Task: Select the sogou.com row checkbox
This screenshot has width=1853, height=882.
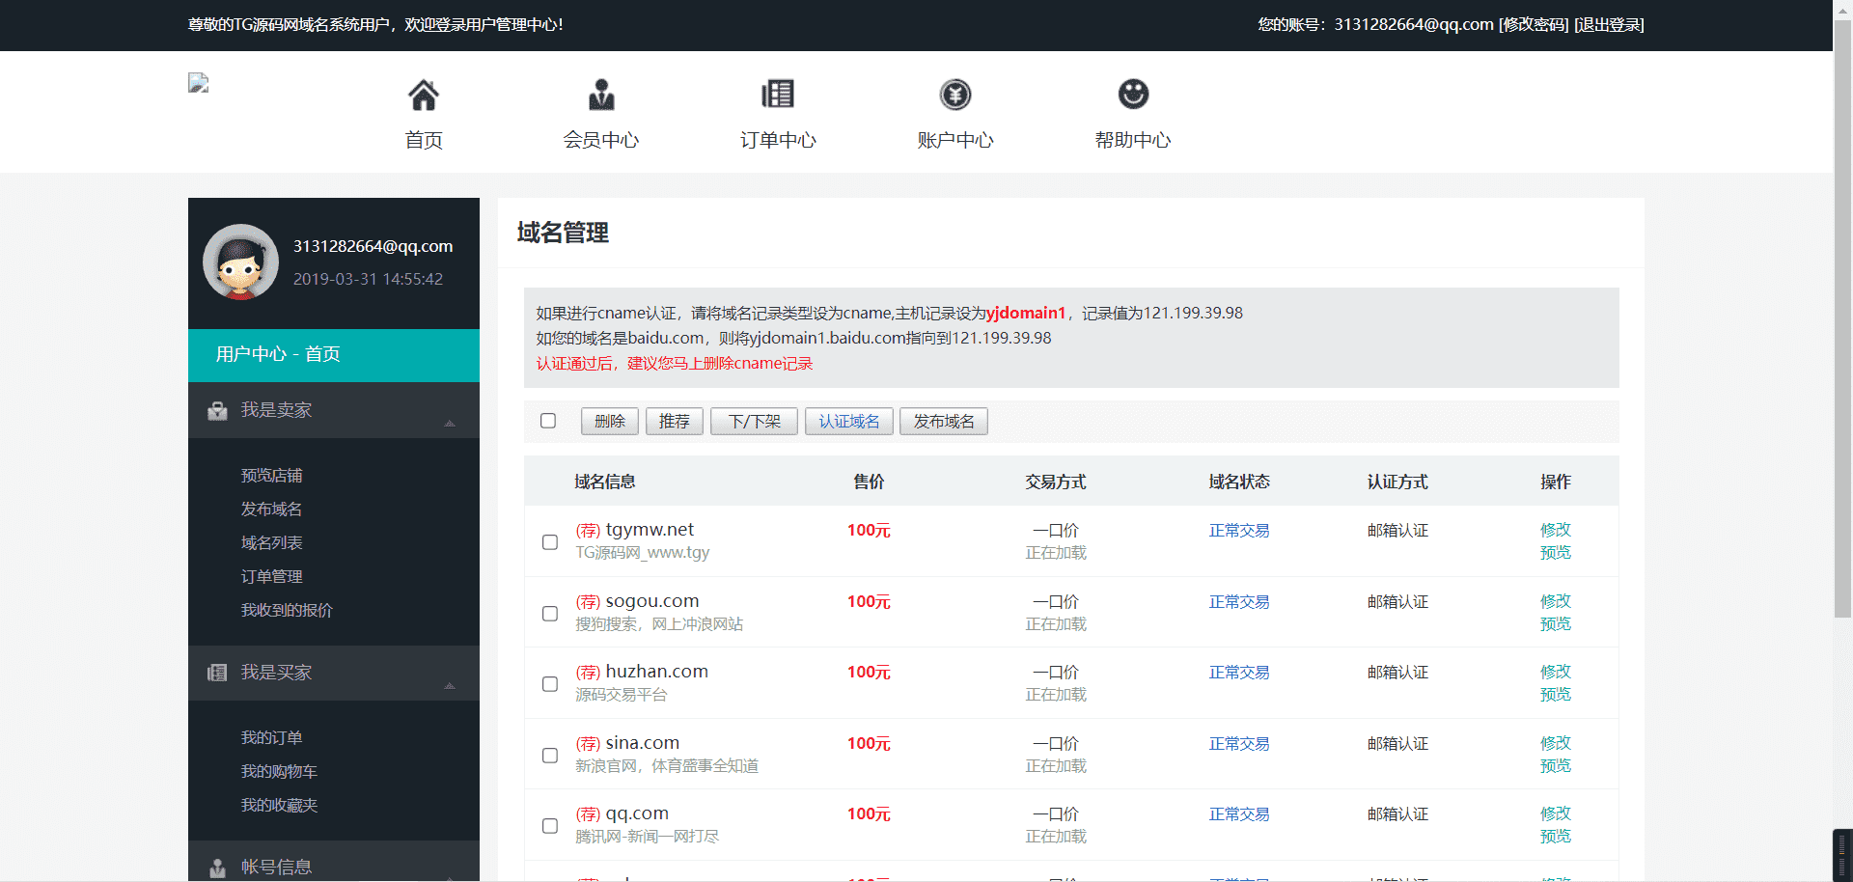Action: click(x=550, y=614)
